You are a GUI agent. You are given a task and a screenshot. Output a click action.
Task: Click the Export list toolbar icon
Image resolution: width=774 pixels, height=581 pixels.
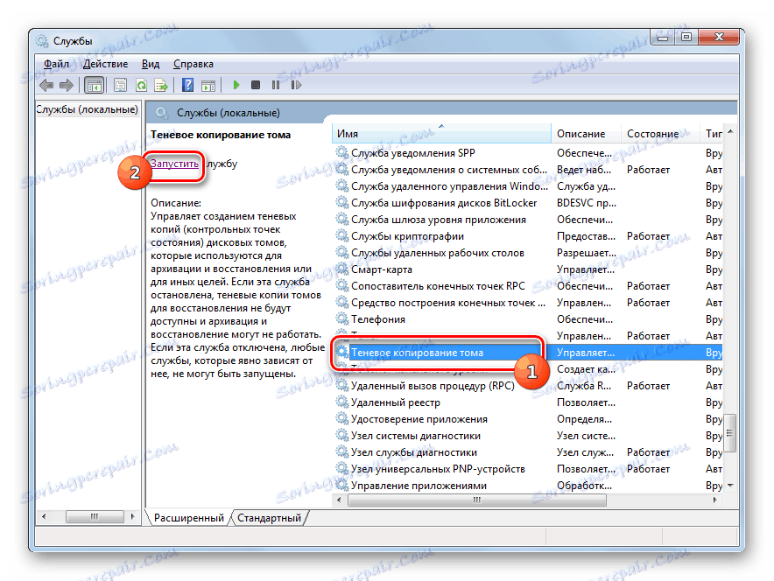click(161, 86)
